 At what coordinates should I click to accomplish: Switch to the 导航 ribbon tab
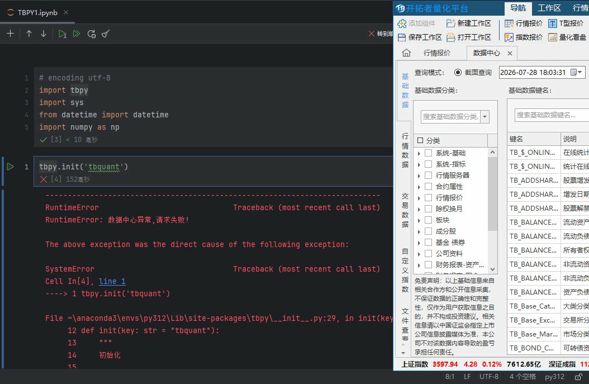click(x=517, y=8)
